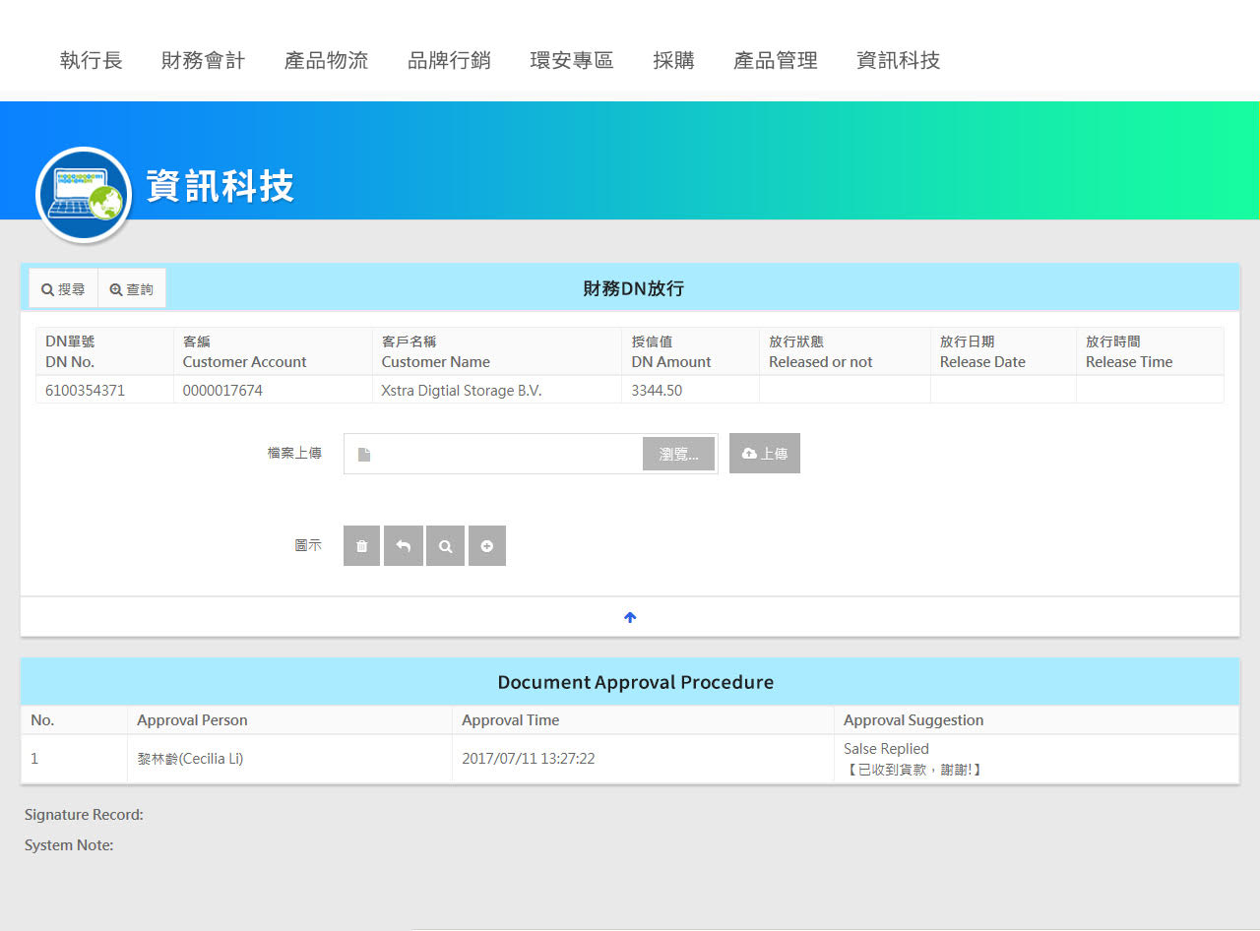This screenshot has height=931, width=1260.
Task: Collapse panel with blue up arrow
Action: [x=630, y=617]
